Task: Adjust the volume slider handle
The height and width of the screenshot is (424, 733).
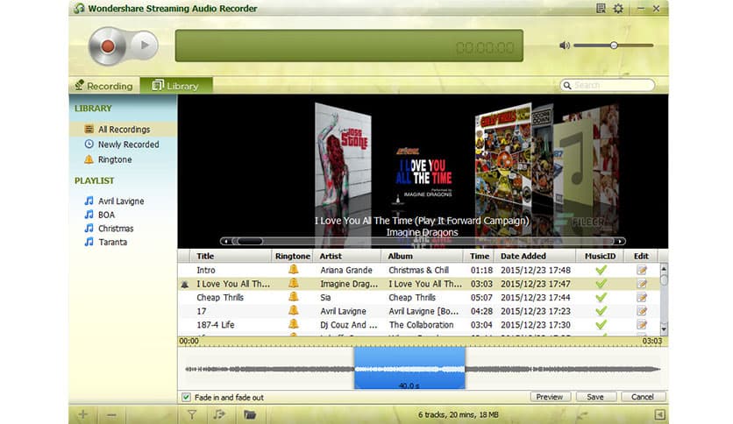Action: pyautogui.click(x=614, y=46)
